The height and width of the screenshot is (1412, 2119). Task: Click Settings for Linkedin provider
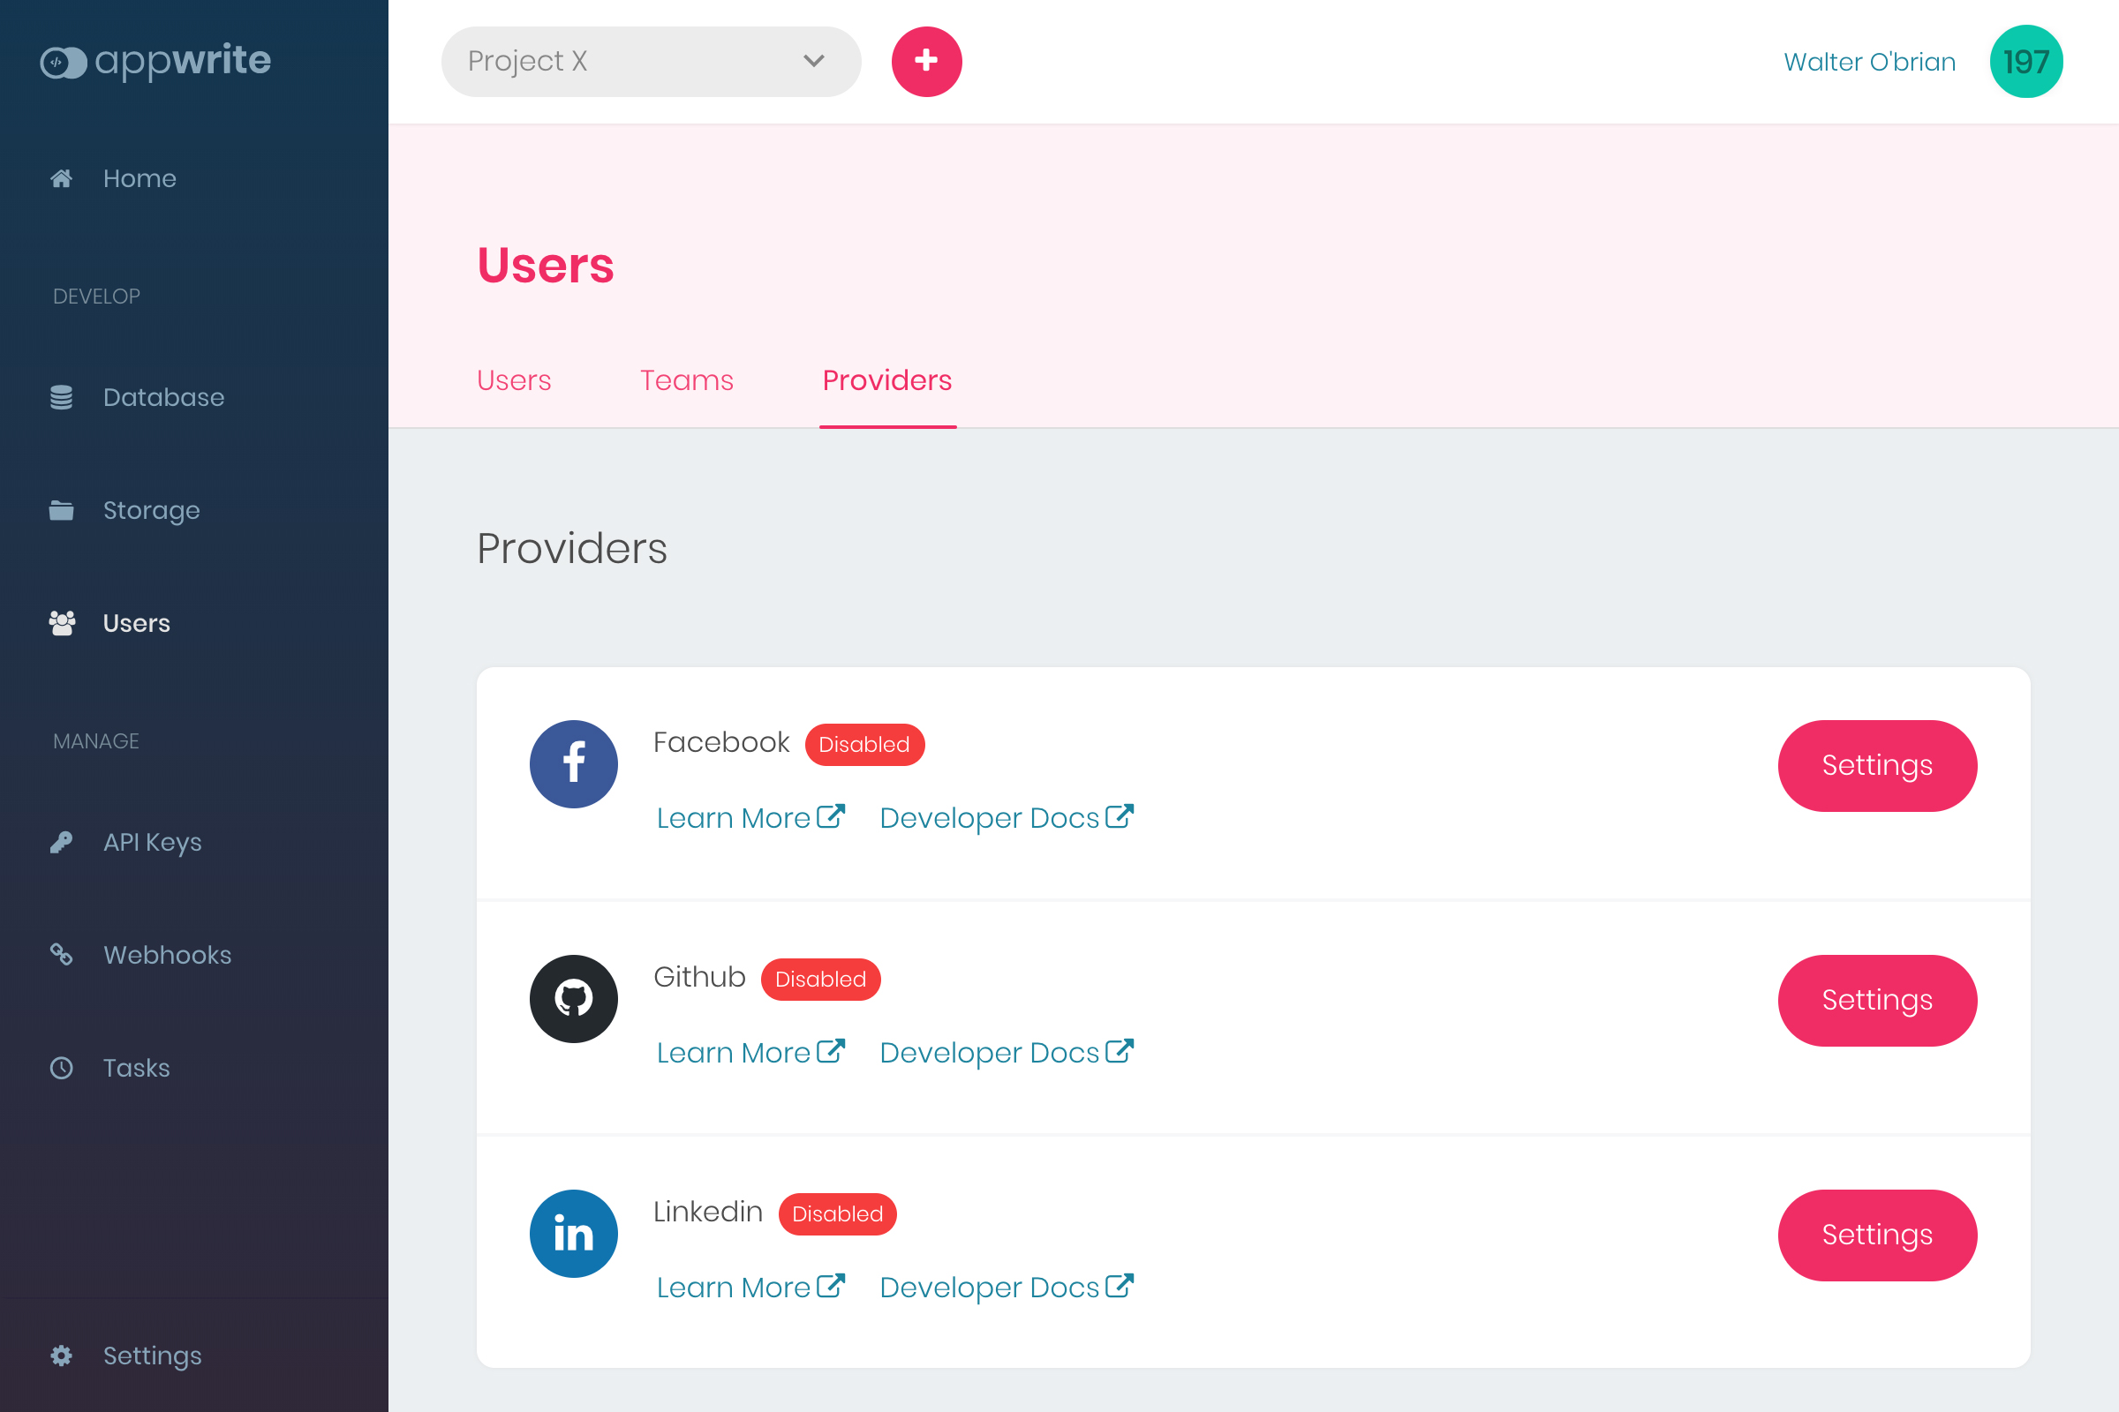pyautogui.click(x=1878, y=1234)
